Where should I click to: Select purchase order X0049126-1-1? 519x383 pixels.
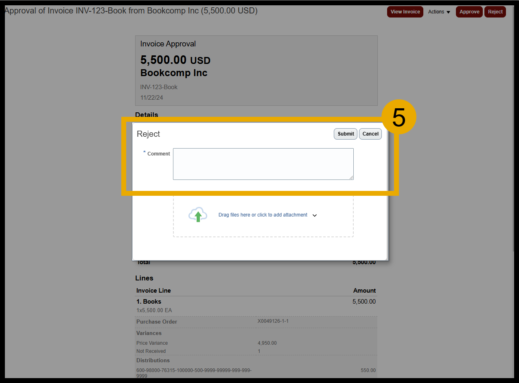pyautogui.click(x=273, y=321)
